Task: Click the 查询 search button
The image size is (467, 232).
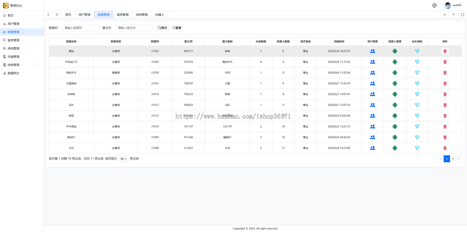Action: 163,28
